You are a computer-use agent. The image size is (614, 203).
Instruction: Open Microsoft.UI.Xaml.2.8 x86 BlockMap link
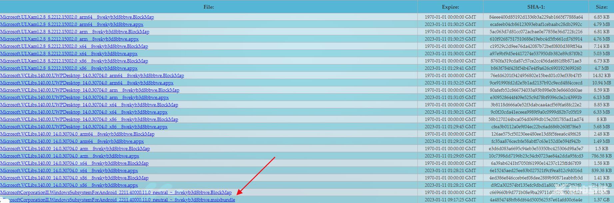click(74, 61)
